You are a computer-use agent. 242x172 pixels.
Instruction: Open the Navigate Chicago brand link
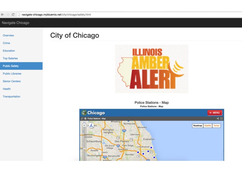(x=15, y=23)
